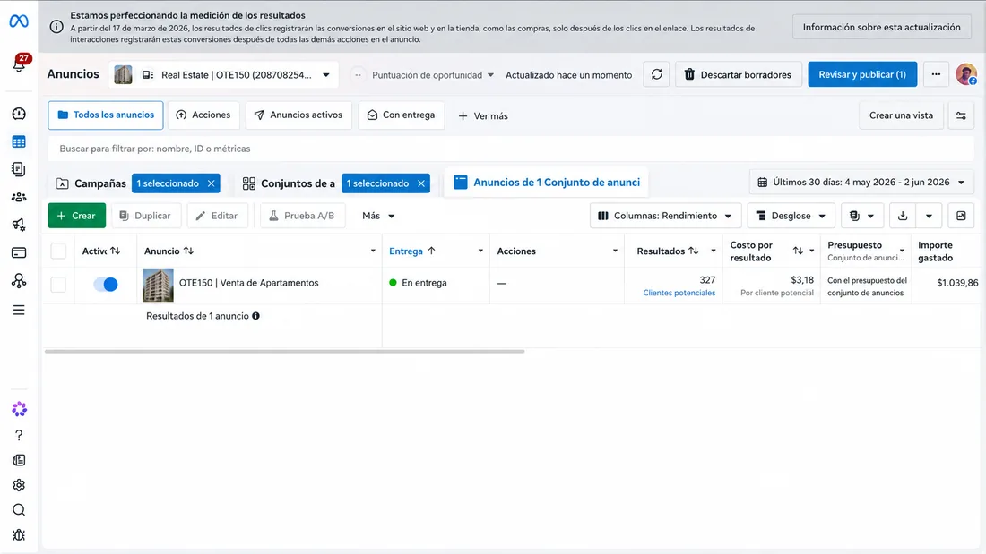Open bug report icon in sidebar
Screen dimensions: 986x554
pyautogui.click(x=19, y=535)
